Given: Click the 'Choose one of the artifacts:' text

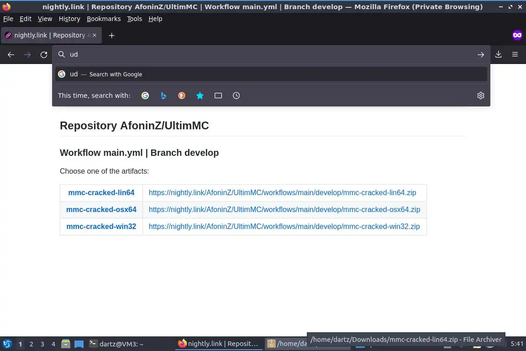Looking at the screenshot, I should pos(104,171).
